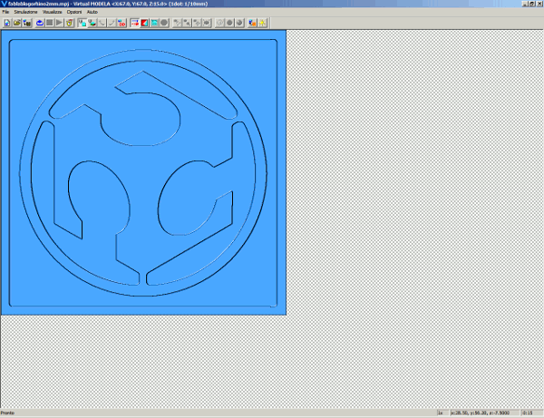Click the New project page icon
544x418 pixels.
(7, 23)
